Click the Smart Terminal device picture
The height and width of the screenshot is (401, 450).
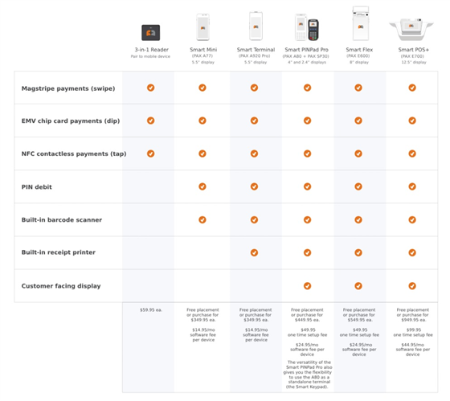(x=256, y=26)
